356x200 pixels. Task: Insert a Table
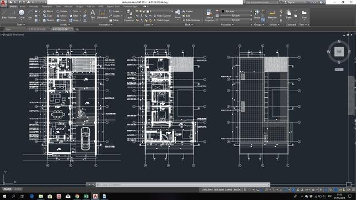[x=114, y=20]
